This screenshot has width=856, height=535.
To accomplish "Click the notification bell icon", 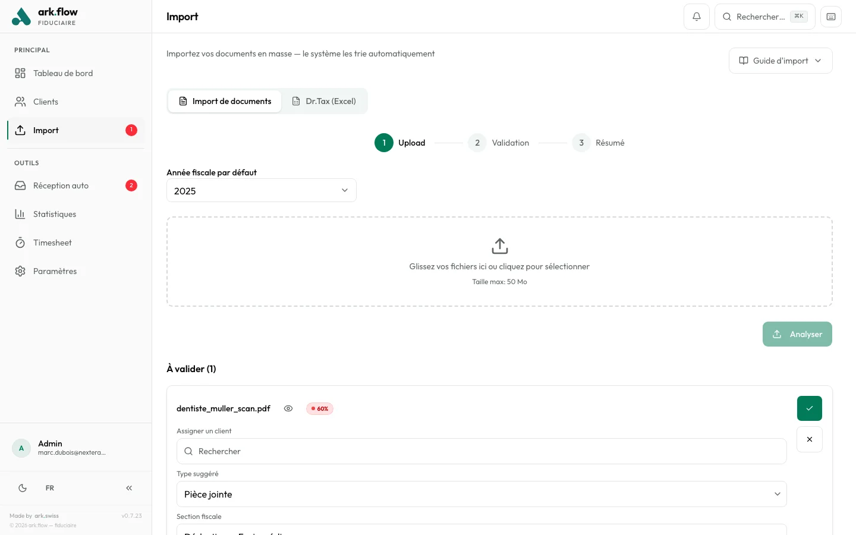I will coord(696,17).
